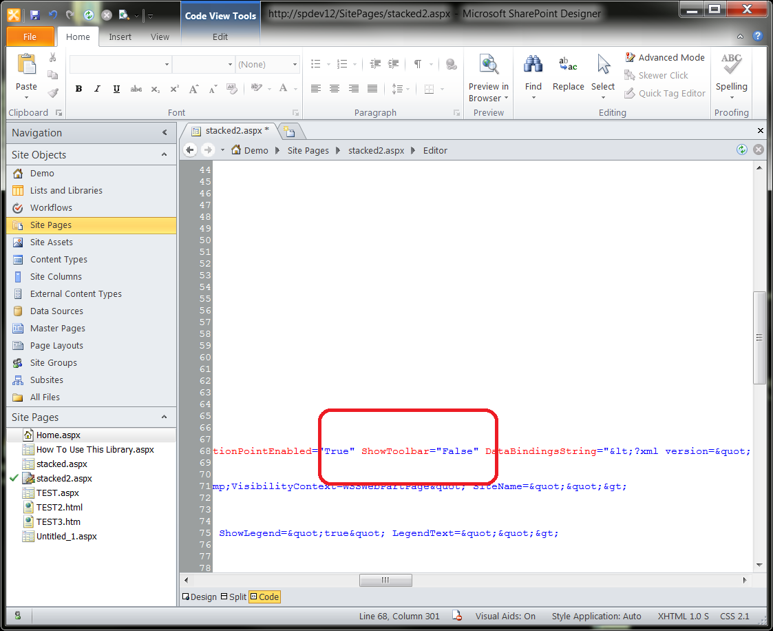Click the text Highlight color icon
This screenshot has height=631, width=773.
point(256,89)
